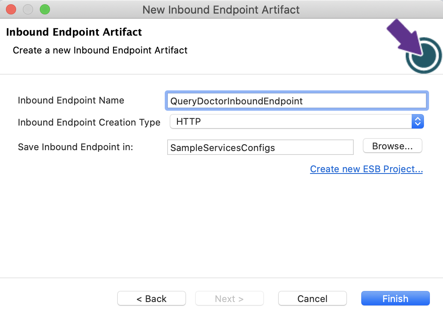443x319 pixels.
Task: Click the dialog title bar
Action: 221,9
